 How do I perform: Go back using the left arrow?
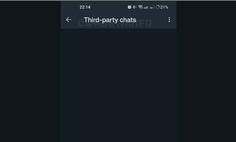pyautogui.click(x=68, y=20)
